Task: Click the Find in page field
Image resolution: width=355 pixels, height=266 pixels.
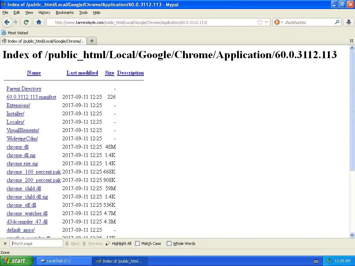Action: [x=36, y=243]
